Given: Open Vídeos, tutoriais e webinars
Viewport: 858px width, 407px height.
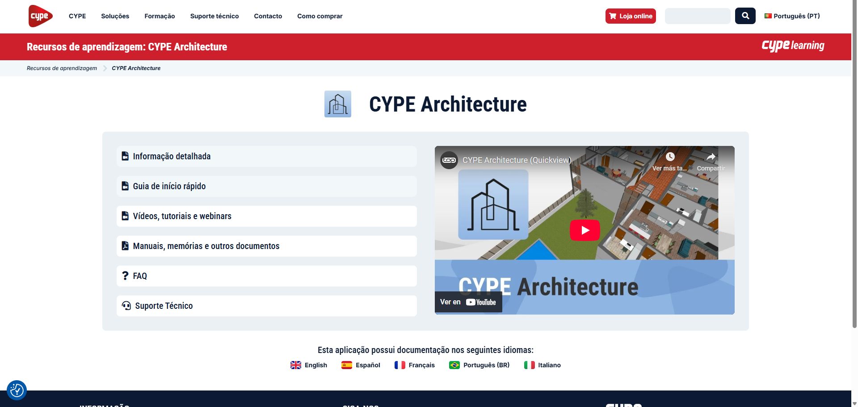Looking at the screenshot, I should tap(182, 216).
